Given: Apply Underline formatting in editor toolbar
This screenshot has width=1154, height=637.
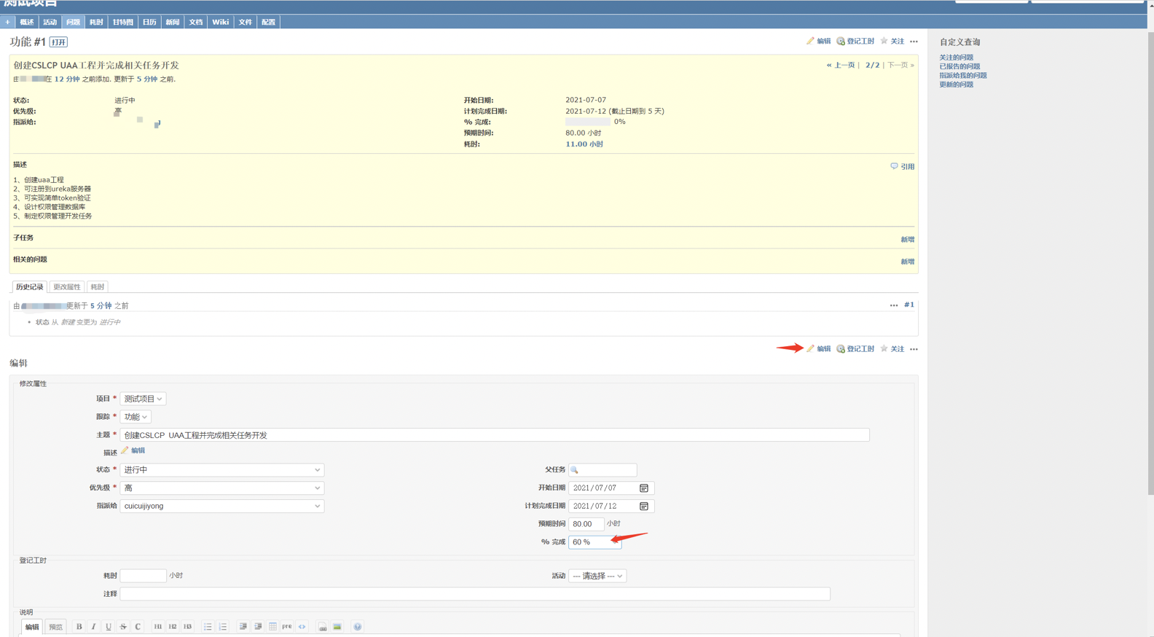Looking at the screenshot, I should tap(108, 627).
